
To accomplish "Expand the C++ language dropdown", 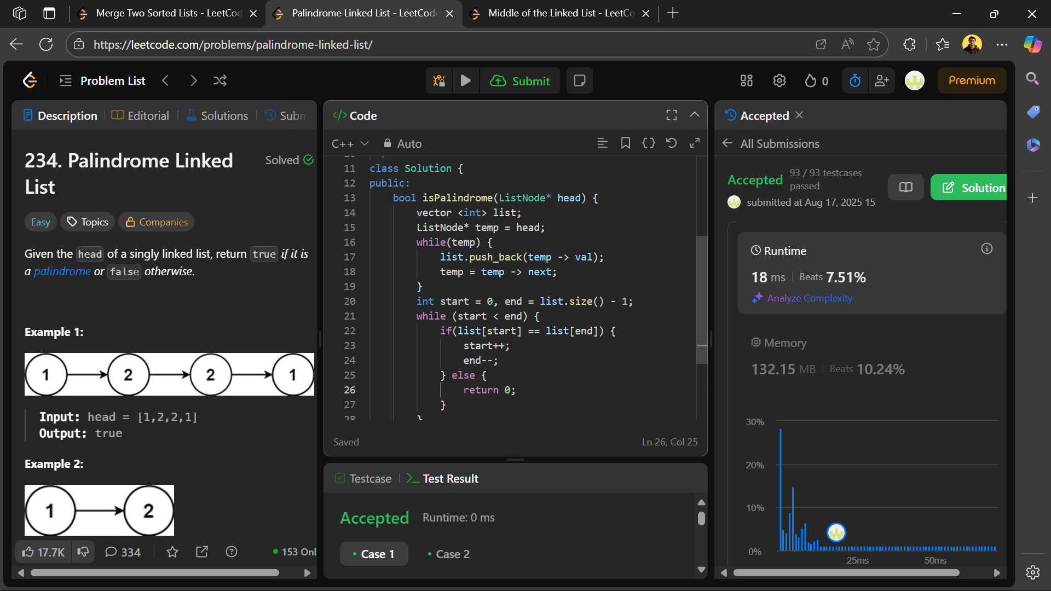I will click(350, 143).
